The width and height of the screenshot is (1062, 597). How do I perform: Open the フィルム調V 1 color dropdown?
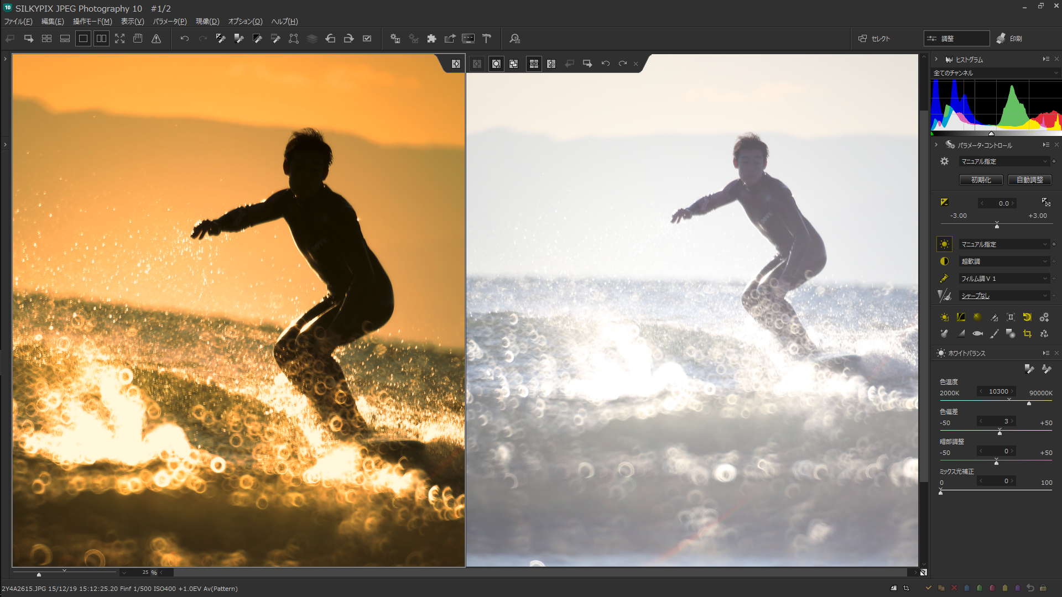pos(1004,279)
